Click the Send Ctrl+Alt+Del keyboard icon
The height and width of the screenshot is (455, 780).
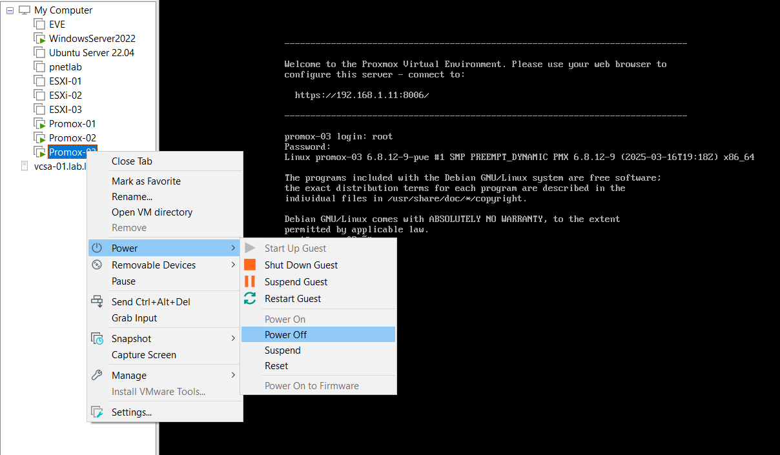coord(97,301)
